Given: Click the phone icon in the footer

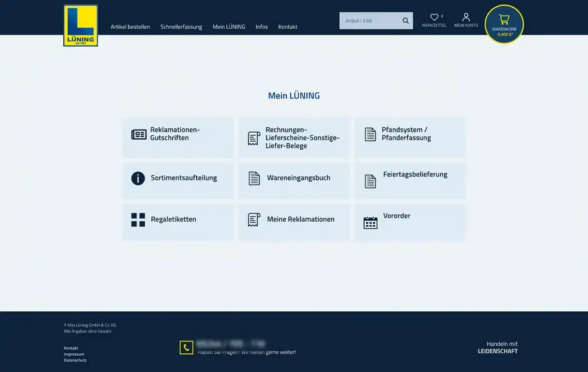Looking at the screenshot, I should [x=186, y=347].
